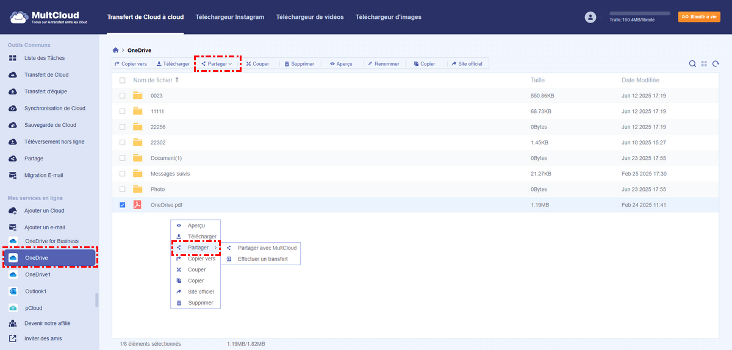Check the box for folder 0023

(x=123, y=96)
